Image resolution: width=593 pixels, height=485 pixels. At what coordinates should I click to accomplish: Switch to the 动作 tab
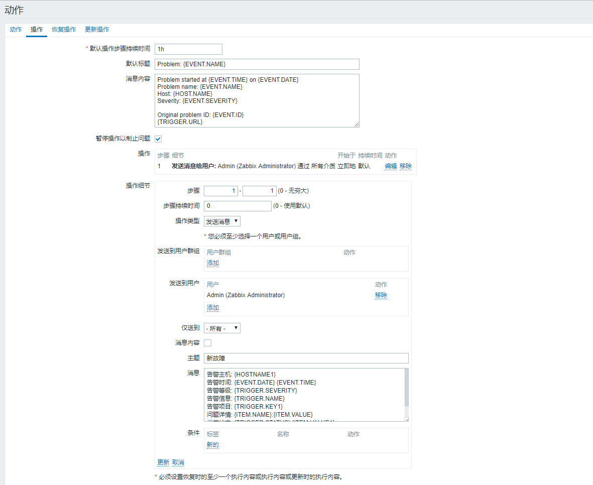pyautogui.click(x=16, y=30)
